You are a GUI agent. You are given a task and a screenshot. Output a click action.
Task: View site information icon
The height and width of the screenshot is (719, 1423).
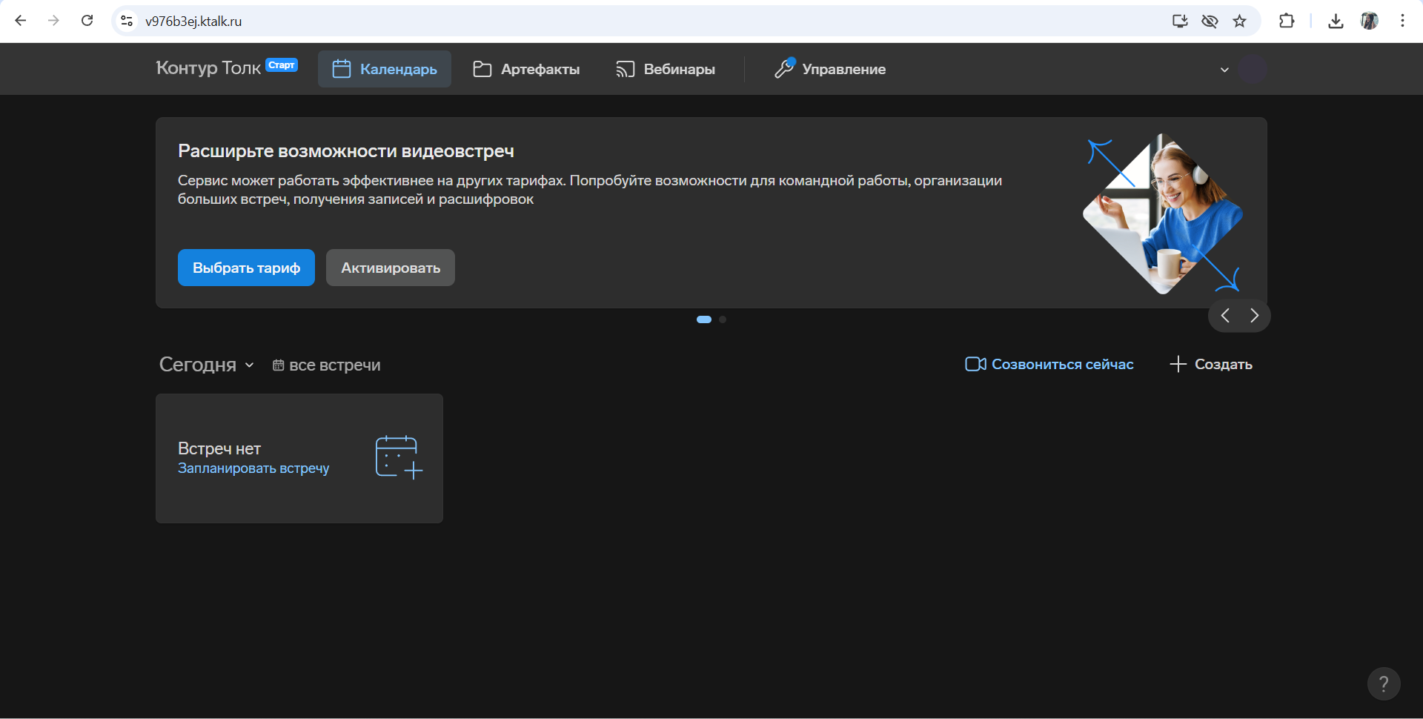tap(127, 21)
